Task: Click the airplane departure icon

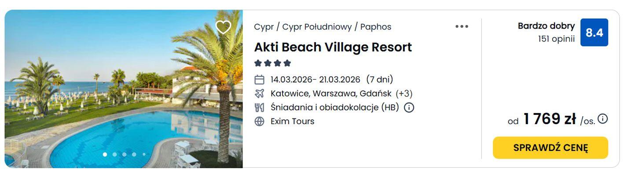Action: click(x=260, y=94)
